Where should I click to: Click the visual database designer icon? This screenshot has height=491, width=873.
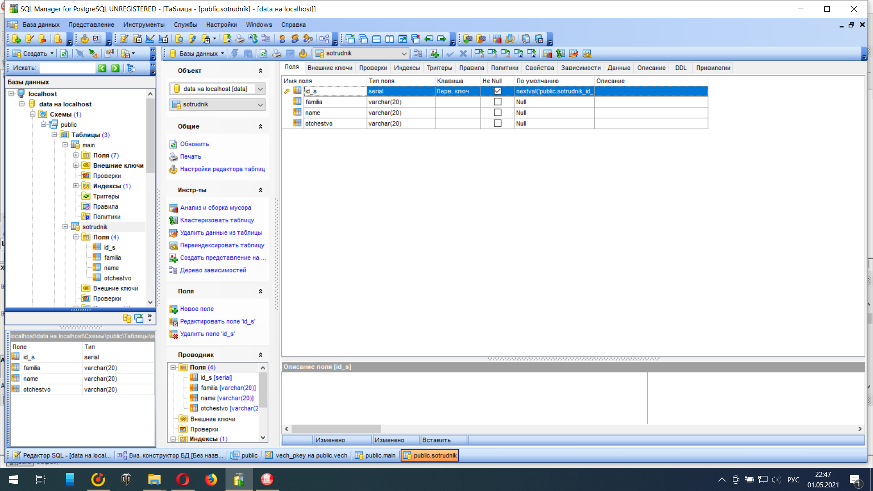(324, 39)
